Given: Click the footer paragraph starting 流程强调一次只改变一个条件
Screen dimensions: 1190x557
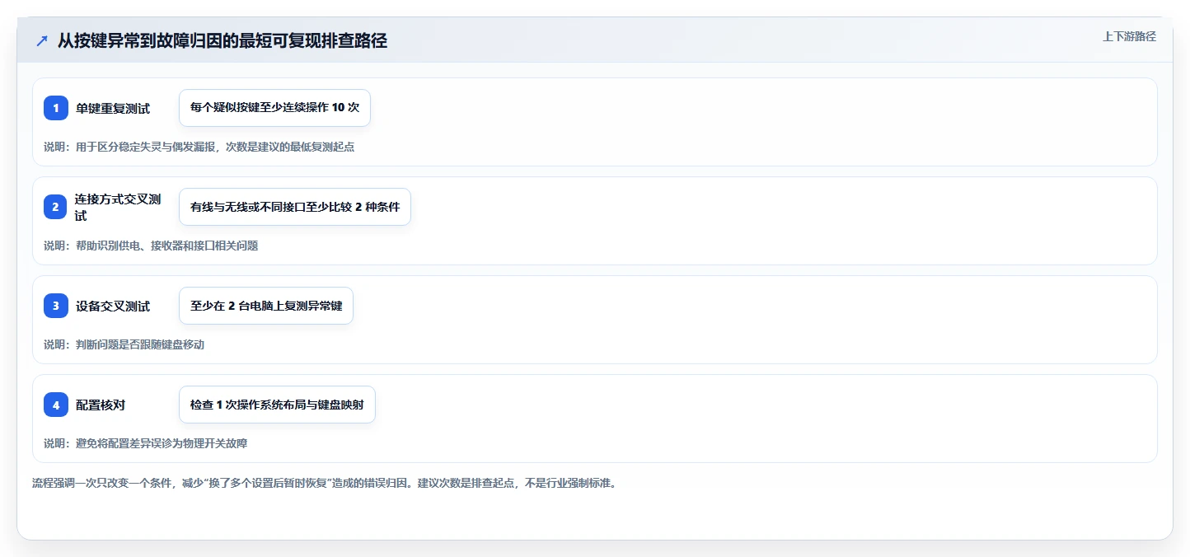Looking at the screenshot, I should pos(324,483).
